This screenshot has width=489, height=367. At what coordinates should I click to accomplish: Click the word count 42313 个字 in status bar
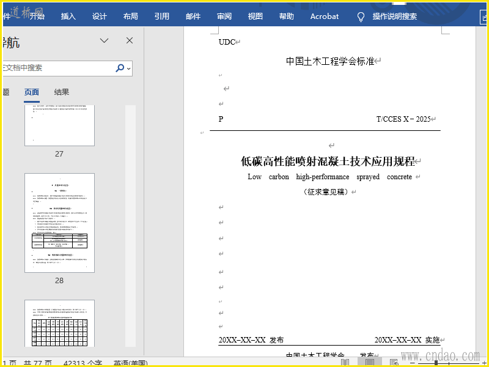(x=83, y=363)
